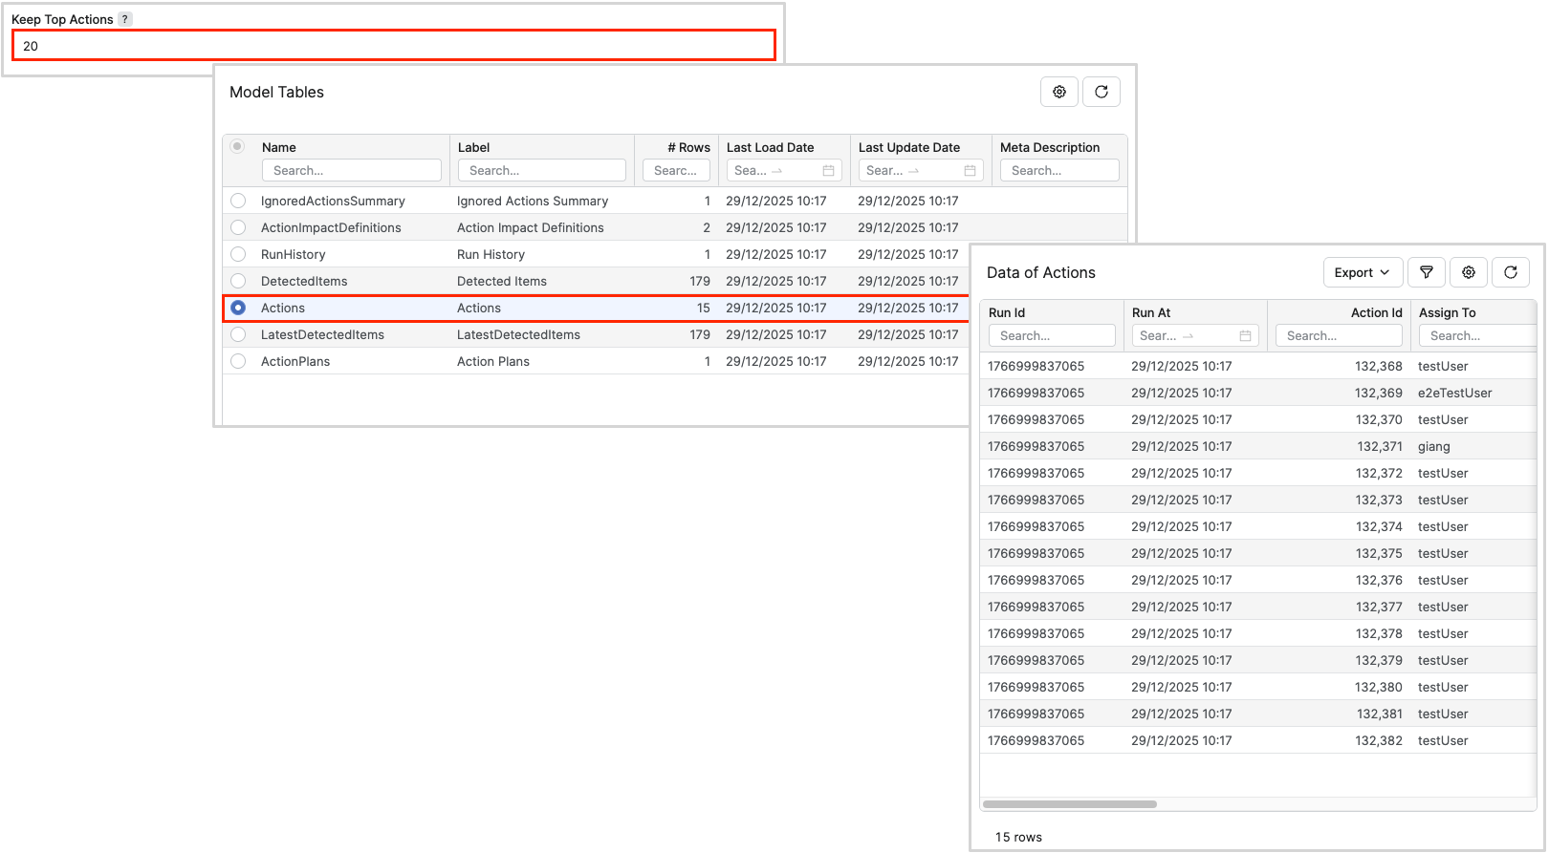This screenshot has height=853, width=1549.
Task: Click the horizontal scrollbar in Data of Actions
Action: click(x=1069, y=804)
